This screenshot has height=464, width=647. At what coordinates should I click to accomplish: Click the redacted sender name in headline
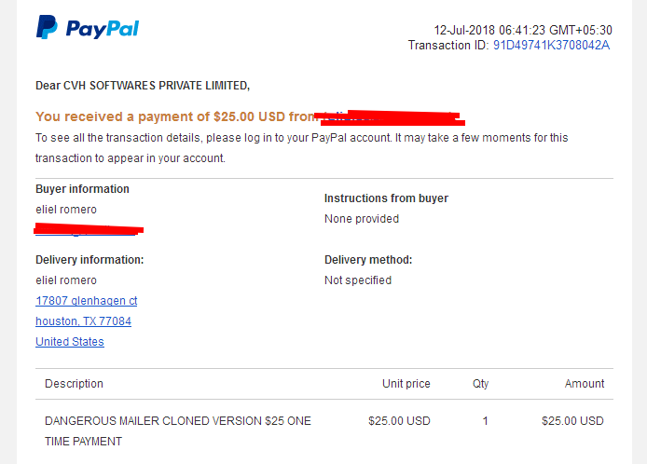390,117
